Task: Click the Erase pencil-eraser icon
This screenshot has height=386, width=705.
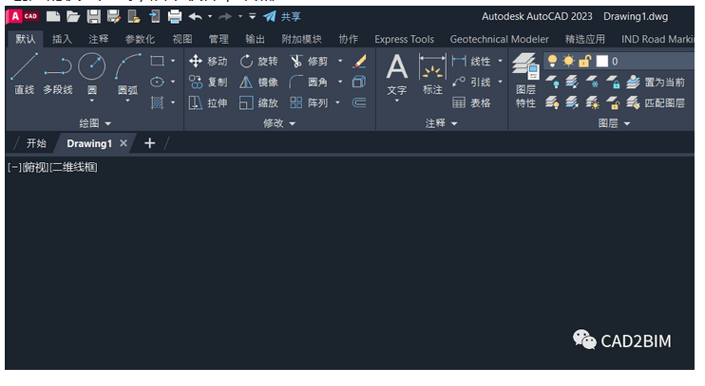Action: pos(359,61)
